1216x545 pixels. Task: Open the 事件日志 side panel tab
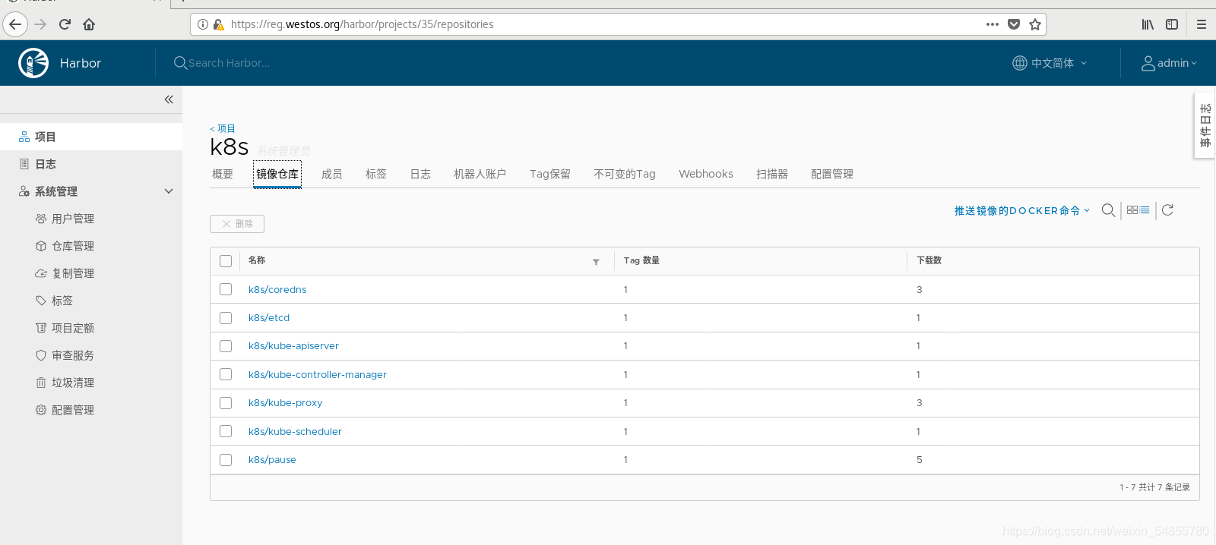[x=1205, y=125]
